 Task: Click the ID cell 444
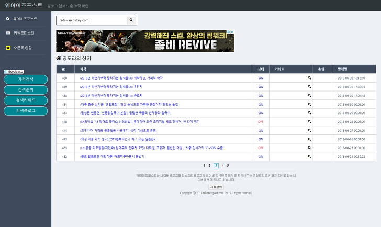(x=64, y=130)
